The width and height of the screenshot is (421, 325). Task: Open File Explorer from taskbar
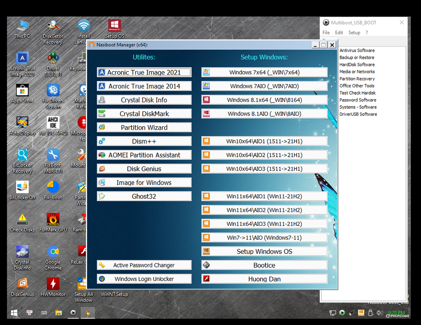coord(59,313)
